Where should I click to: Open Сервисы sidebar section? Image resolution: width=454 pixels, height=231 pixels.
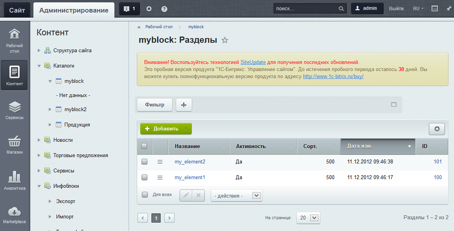[x=15, y=110]
